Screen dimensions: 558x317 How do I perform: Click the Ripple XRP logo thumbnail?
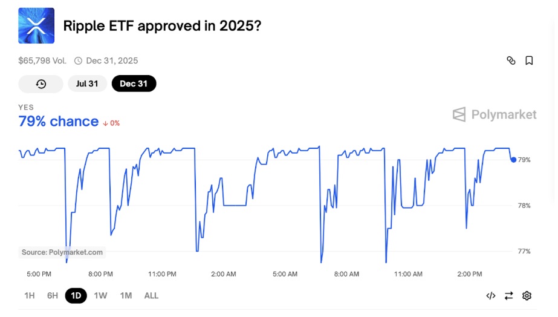point(36,26)
